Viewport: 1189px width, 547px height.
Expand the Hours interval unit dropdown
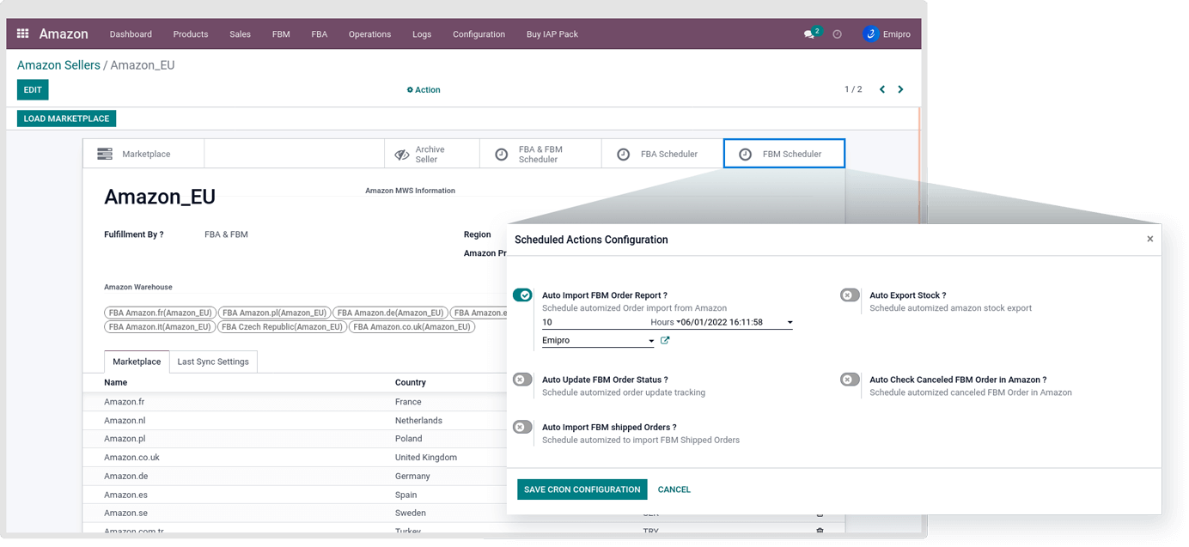pos(665,323)
